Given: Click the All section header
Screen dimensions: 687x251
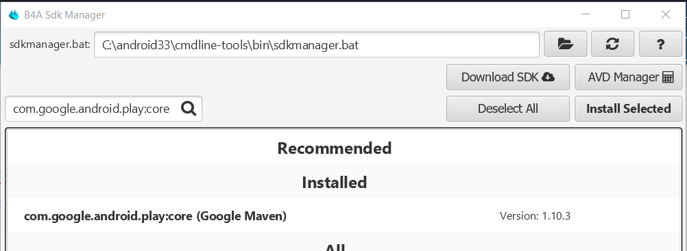Looking at the screenshot, I should click(x=335, y=247).
